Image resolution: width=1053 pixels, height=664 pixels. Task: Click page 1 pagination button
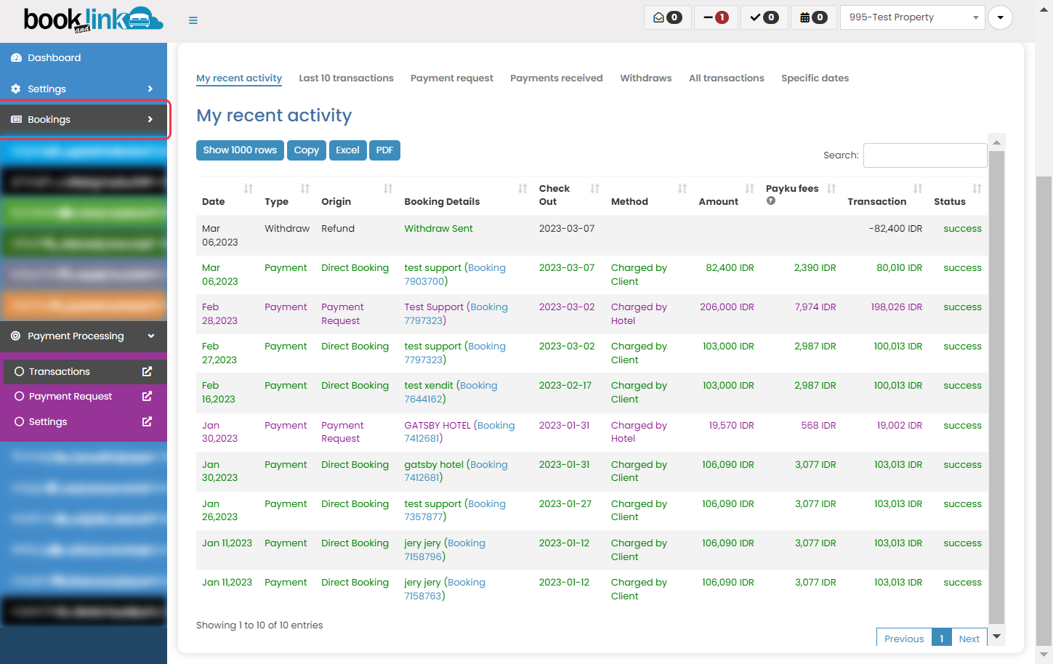(x=942, y=639)
